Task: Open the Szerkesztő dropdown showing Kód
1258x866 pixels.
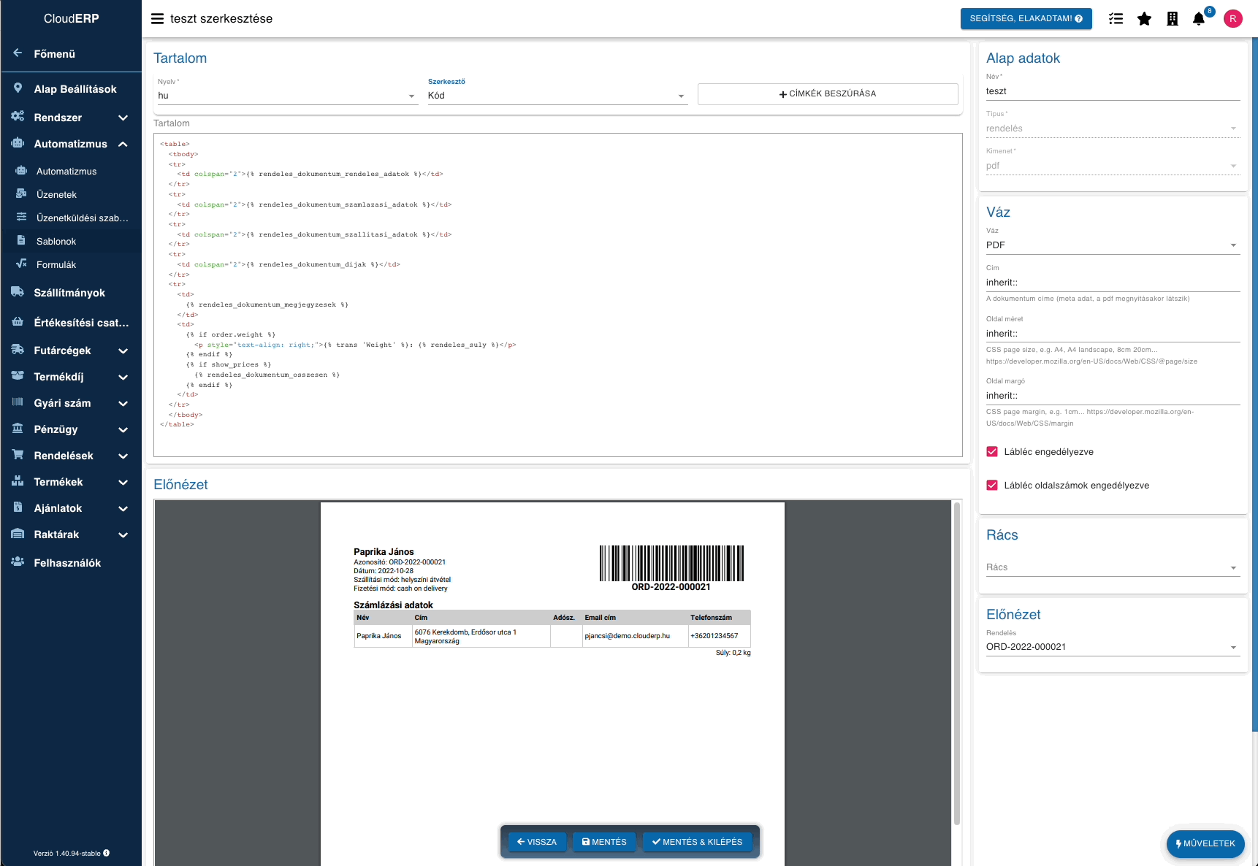Action: point(681,95)
